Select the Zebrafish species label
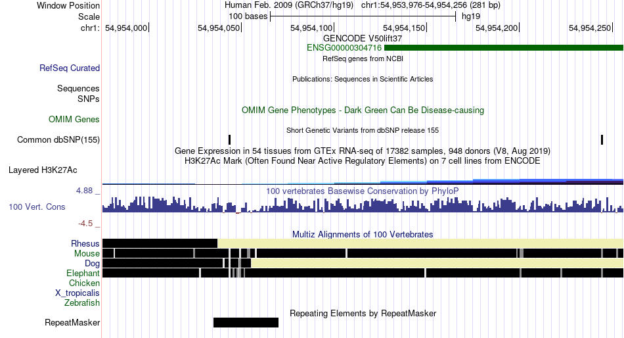This screenshot has width=624, height=338. (82, 303)
